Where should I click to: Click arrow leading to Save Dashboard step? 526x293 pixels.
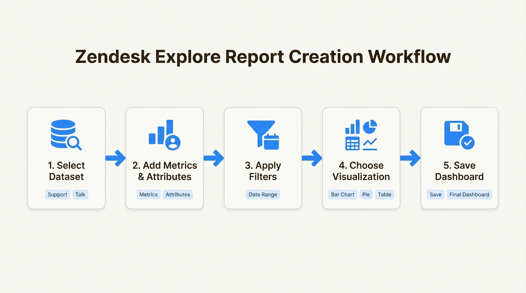[x=410, y=158]
